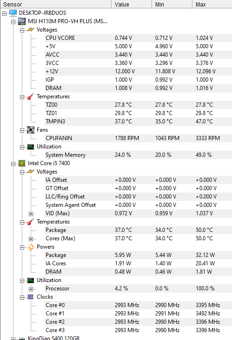Click the motherboard Fans section fan icon
This screenshot has width=232, height=340.
tap(31, 130)
